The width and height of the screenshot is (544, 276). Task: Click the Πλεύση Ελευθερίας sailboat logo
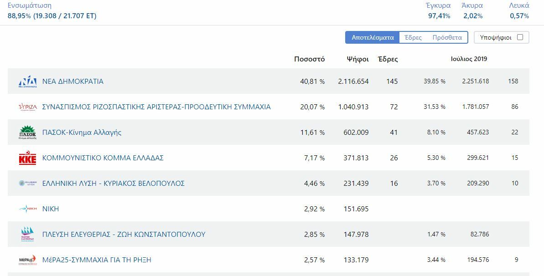pos(27,235)
